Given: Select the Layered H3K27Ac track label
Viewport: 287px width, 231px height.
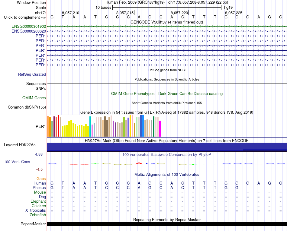Looking at the screenshot, I should [x=20, y=145].
